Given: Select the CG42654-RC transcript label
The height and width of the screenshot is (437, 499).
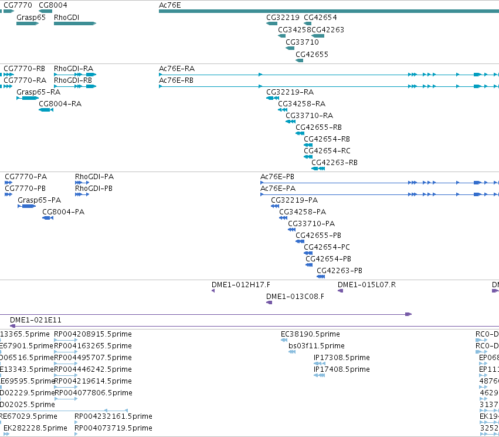Looking at the screenshot, I should pos(327,151).
